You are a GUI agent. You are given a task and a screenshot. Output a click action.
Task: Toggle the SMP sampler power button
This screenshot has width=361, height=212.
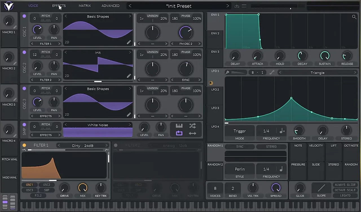24,125
